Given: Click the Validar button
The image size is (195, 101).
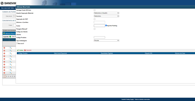Looking at the screenshot, I should 20,50.
